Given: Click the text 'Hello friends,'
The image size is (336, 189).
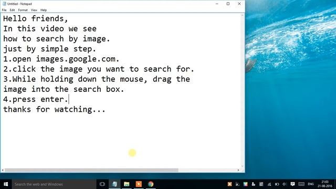Looking at the screenshot, I should click(36, 19).
